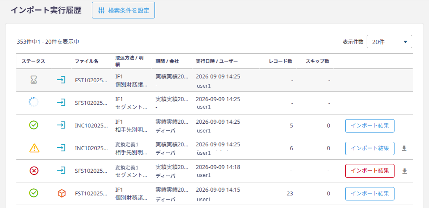Open インポート結果 for row with 5 records
Viewport: 429px width, 208px height.
tap(370, 125)
